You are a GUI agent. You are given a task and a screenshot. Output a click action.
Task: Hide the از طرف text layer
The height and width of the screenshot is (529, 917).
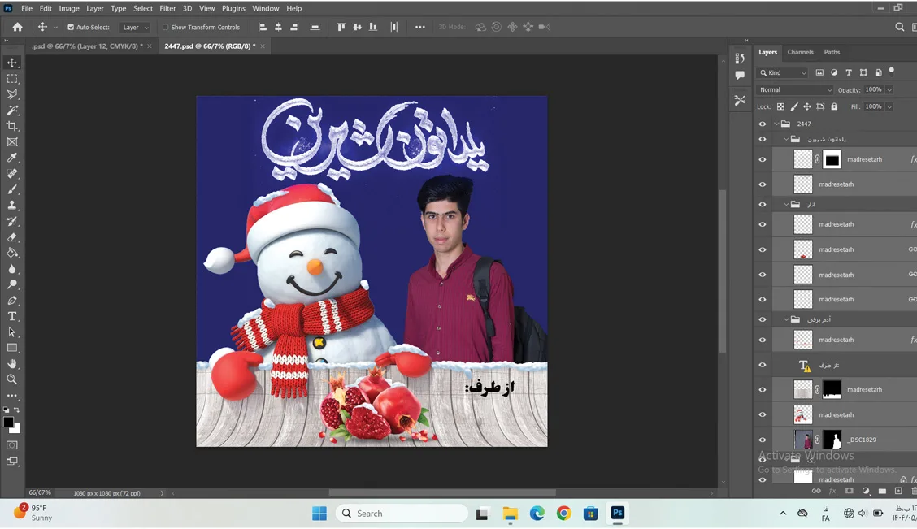[762, 365]
